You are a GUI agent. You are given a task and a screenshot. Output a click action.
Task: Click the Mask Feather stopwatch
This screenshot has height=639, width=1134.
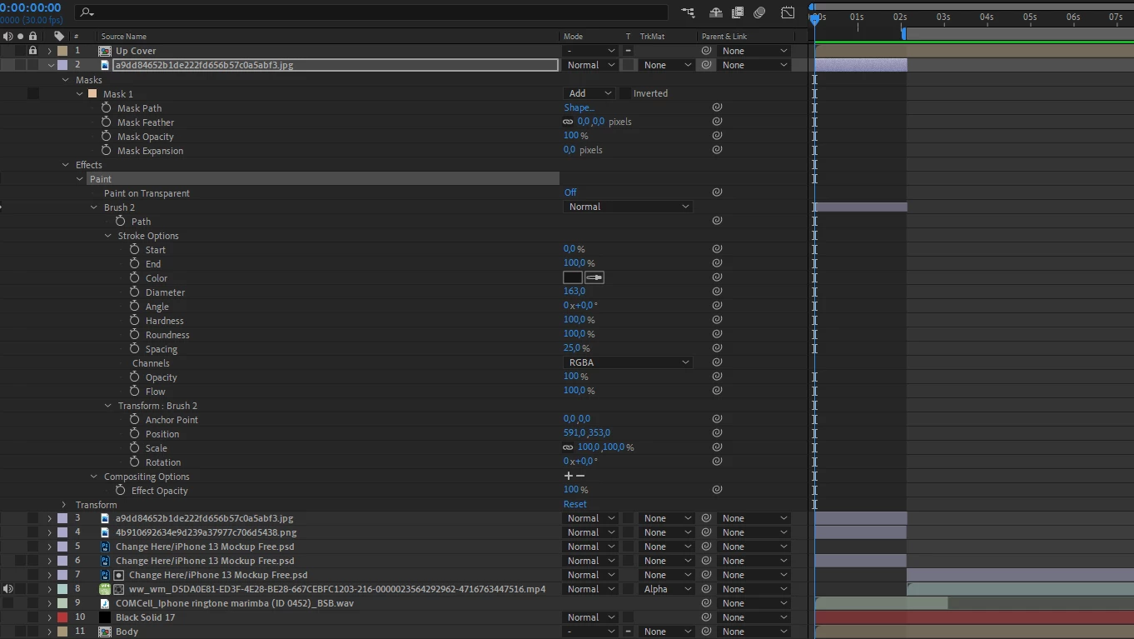click(107, 122)
